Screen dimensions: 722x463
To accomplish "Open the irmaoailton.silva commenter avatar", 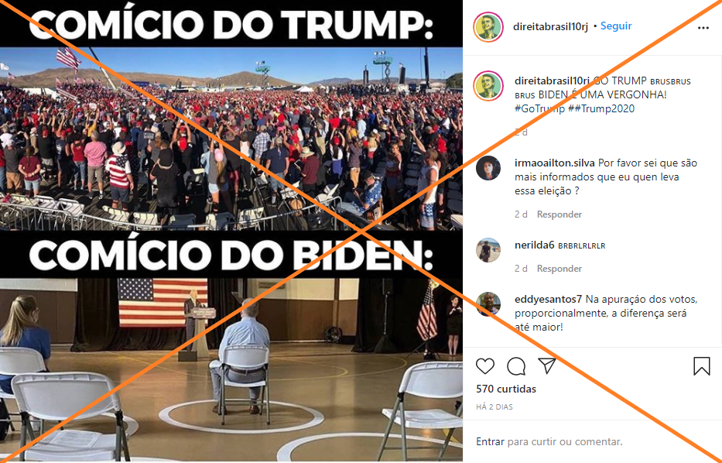I will [488, 168].
